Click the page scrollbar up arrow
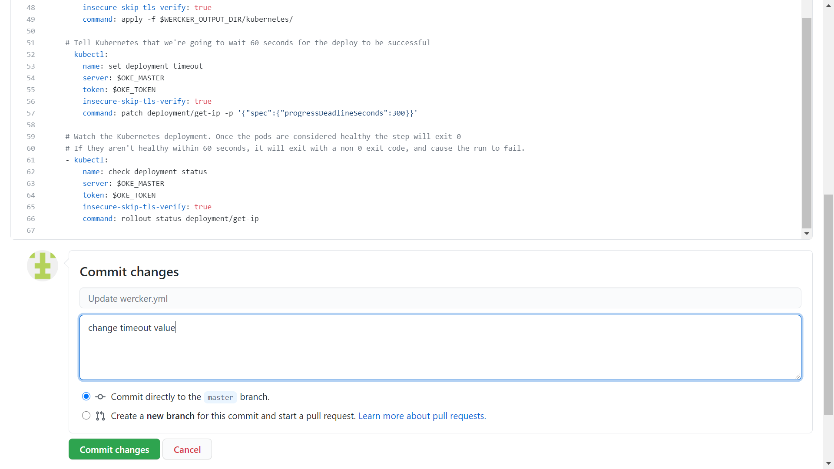 (828, 5)
